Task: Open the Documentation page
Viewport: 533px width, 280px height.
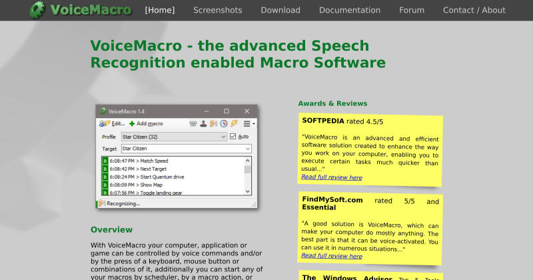Action: [349, 10]
